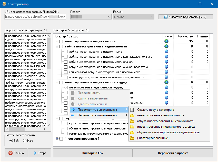
Task: Select риски инвестирования query in left list
Action: (x=26, y=59)
